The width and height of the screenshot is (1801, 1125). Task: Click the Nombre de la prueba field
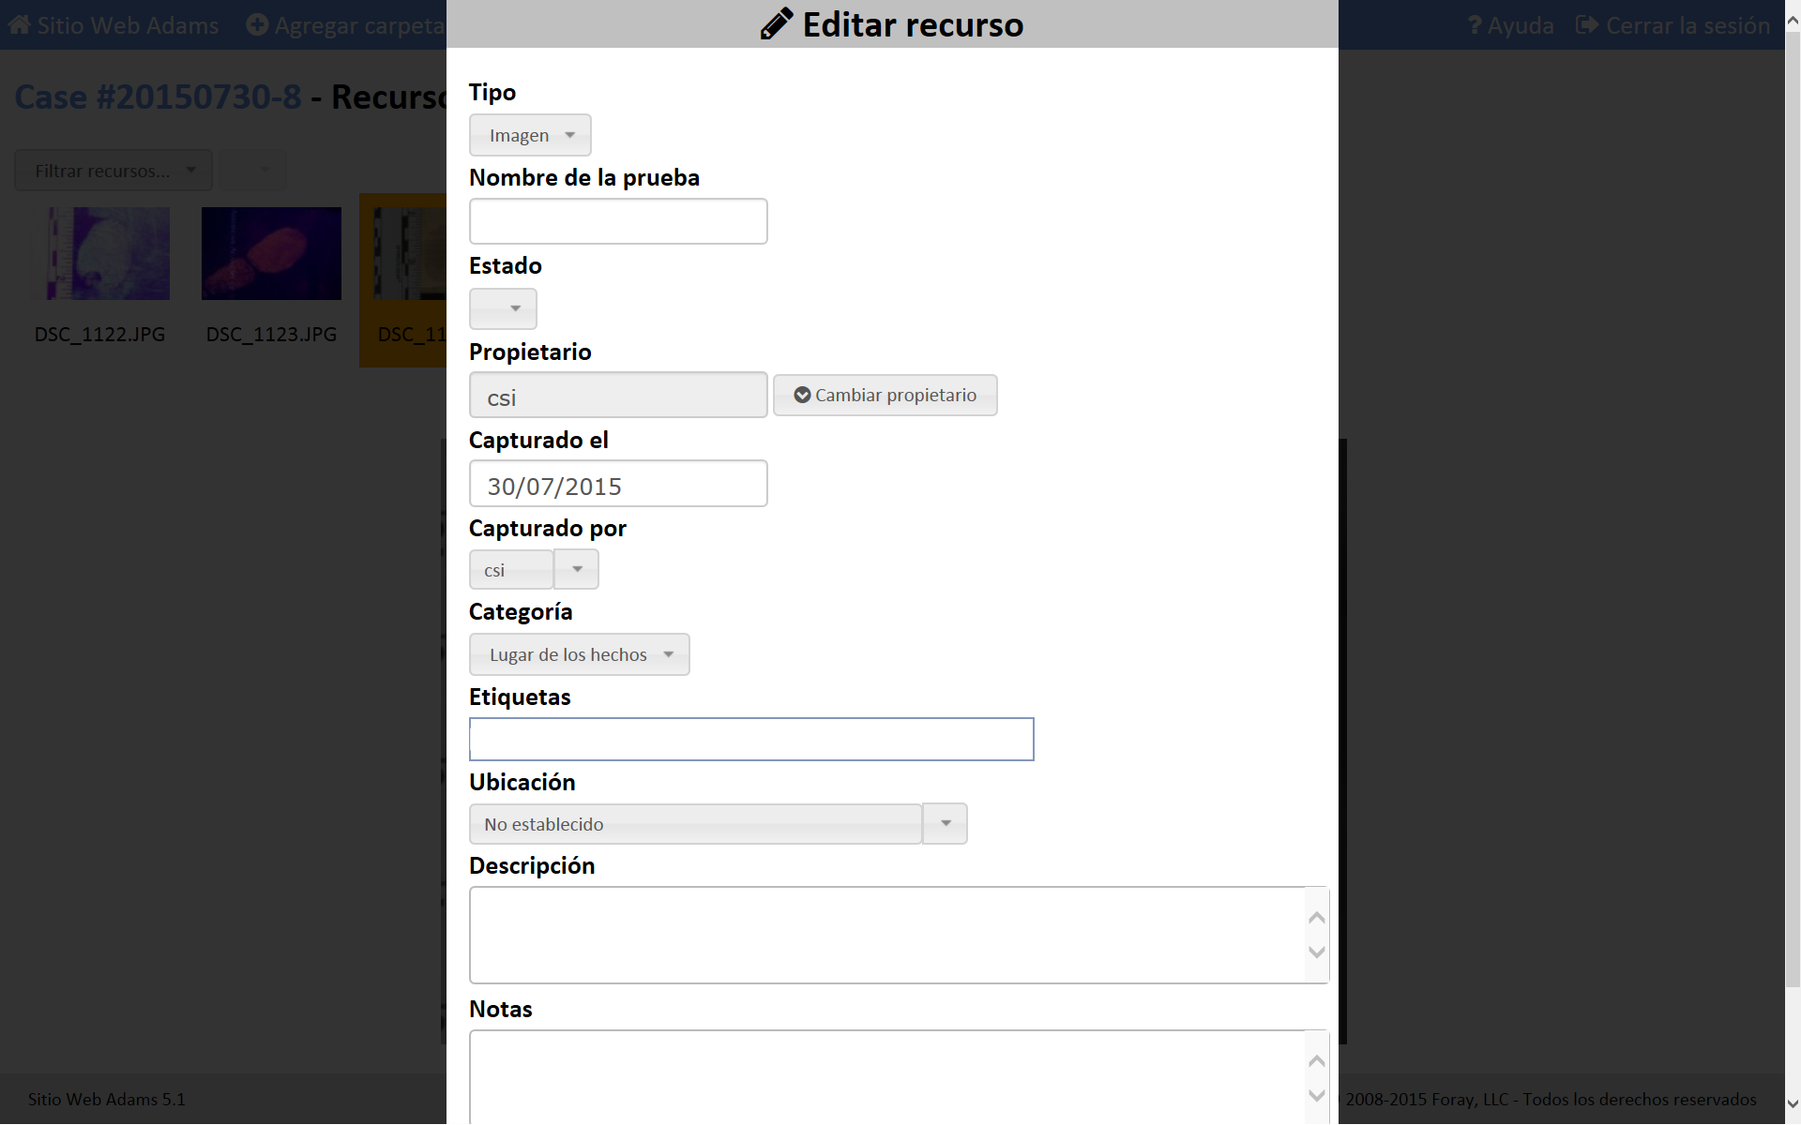(x=618, y=221)
